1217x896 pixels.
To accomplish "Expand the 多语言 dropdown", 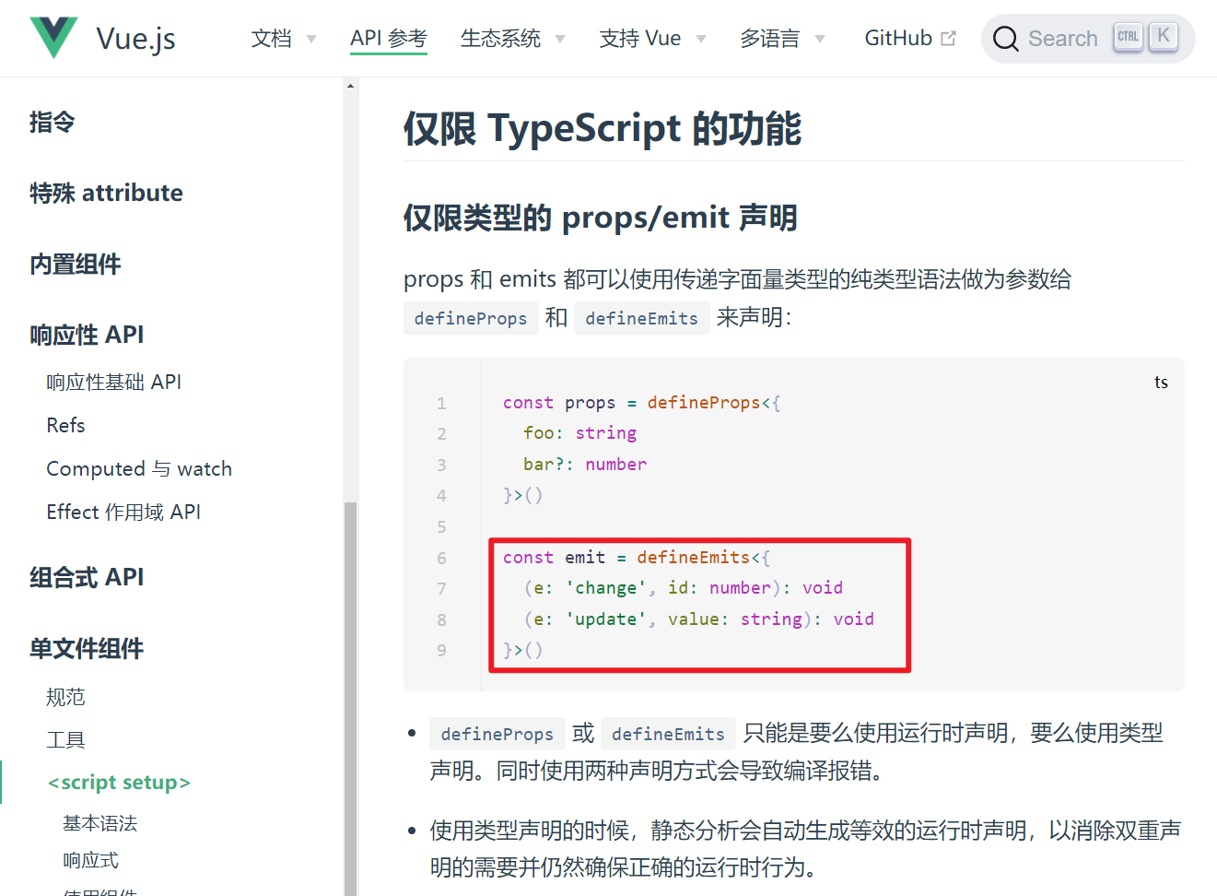I will tap(783, 39).
